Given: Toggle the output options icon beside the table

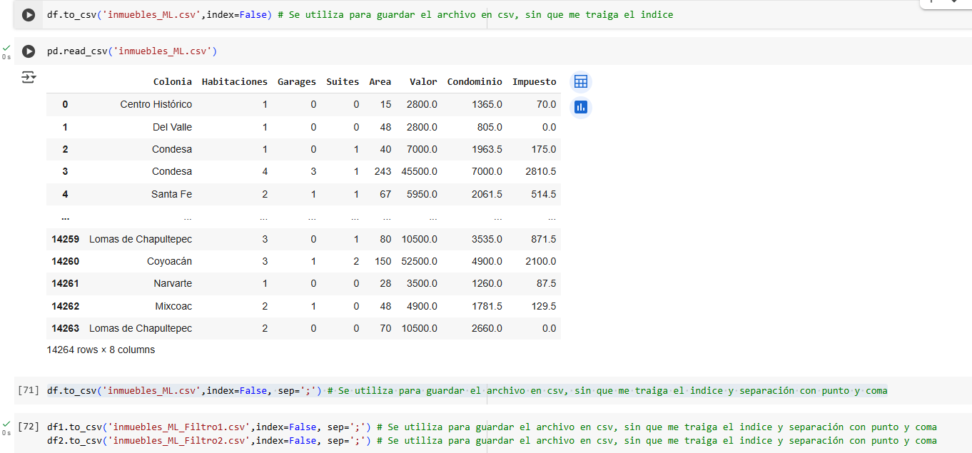Looking at the screenshot, I should pyautogui.click(x=29, y=77).
